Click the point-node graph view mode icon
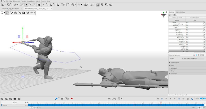206x109 pixels. click(11, 13)
